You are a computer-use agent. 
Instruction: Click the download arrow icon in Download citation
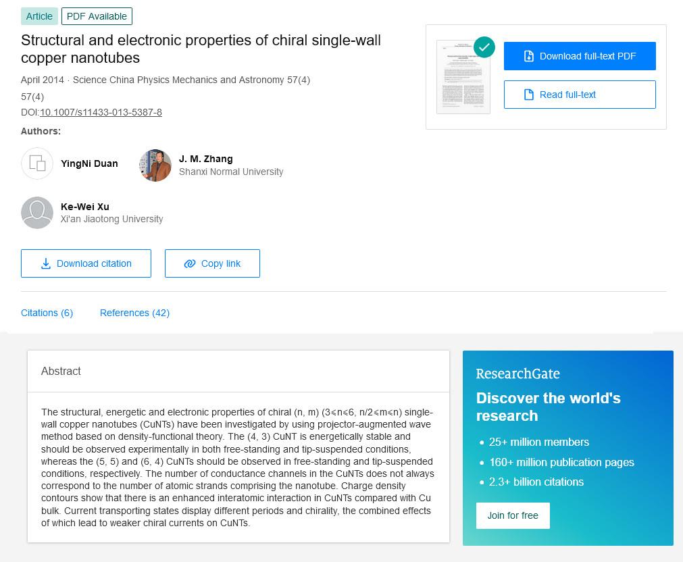[46, 263]
